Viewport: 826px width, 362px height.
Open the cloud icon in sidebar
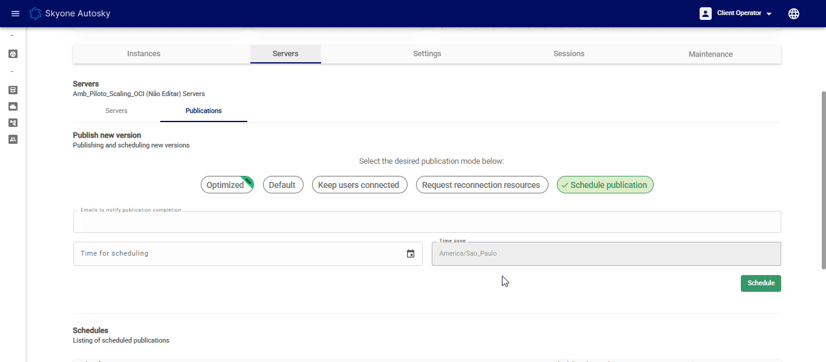pos(13,106)
